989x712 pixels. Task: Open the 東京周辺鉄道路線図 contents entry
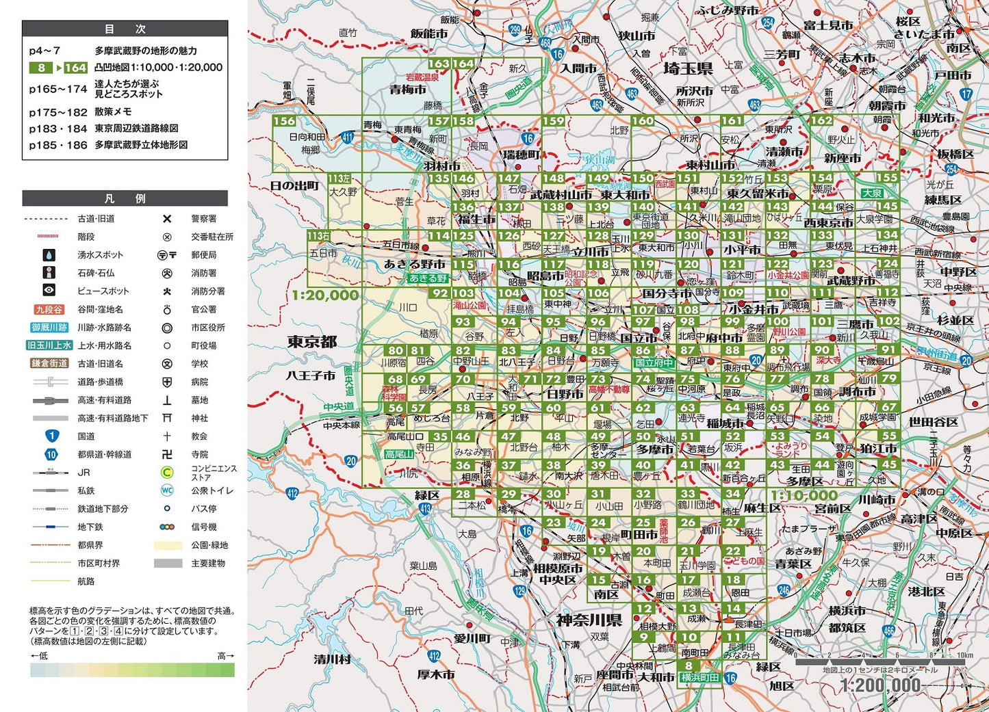(136, 128)
